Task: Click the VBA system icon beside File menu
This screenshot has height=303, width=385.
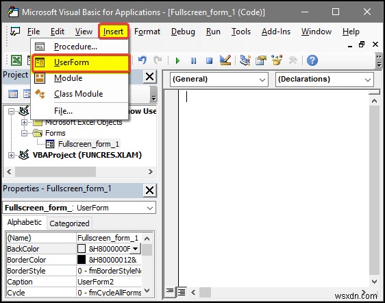Action: point(15,32)
